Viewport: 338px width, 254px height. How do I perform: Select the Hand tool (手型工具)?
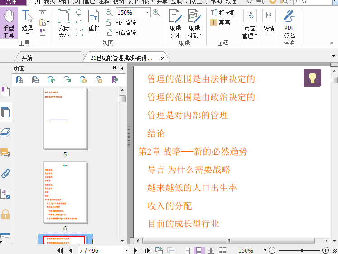[9, 23]
